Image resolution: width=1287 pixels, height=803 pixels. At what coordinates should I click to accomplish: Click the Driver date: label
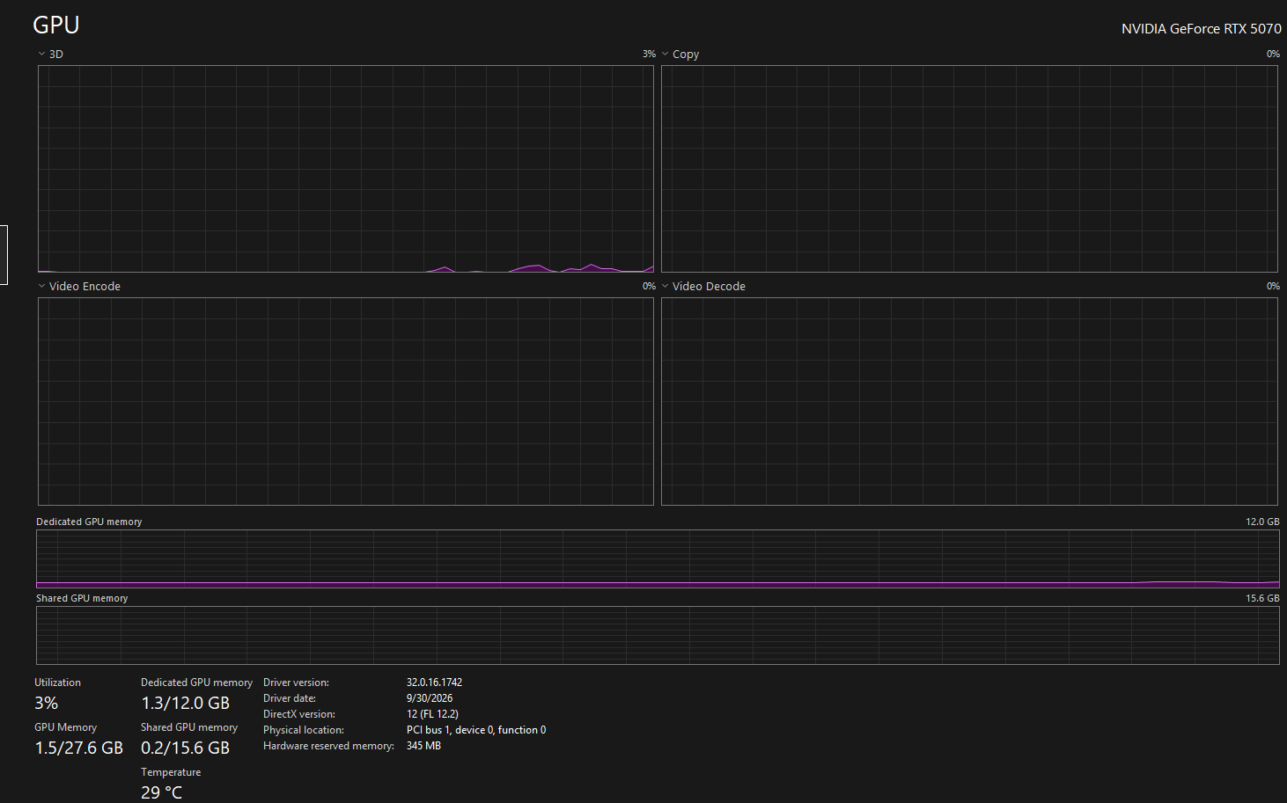coord(290,698)
